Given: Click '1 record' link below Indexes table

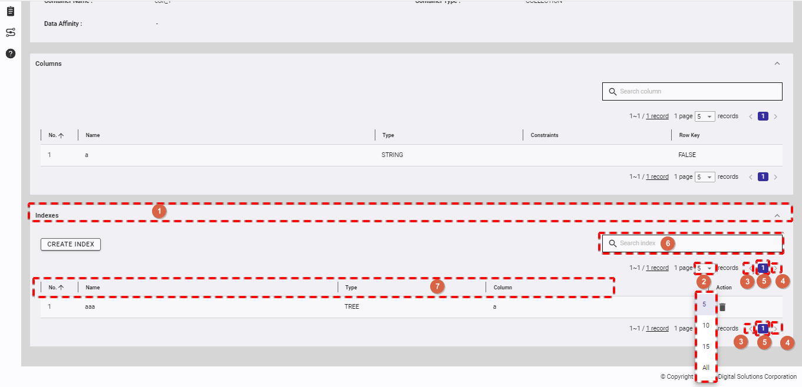Looking at the screenshot, I should tap(657, 329).
